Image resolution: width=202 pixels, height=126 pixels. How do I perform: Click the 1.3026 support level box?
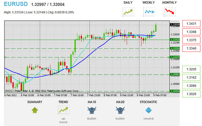[x=191, y=94]
